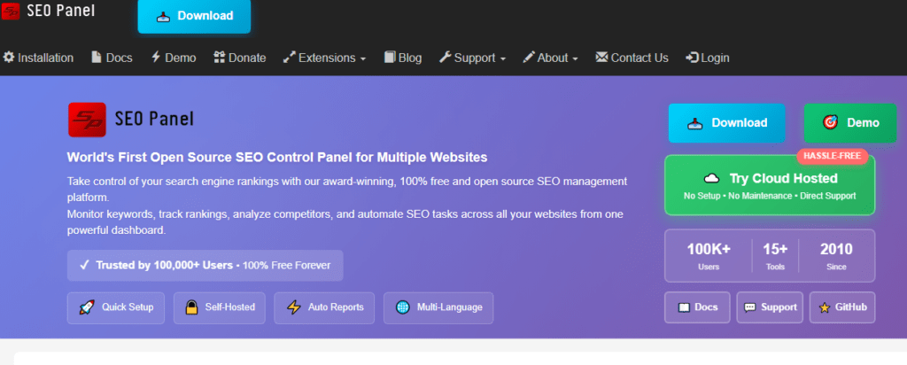This screenshot has height=365, width=907.
Task: Click the SEO Panel wordmark in the hero
Action: (x=154, y=120)
